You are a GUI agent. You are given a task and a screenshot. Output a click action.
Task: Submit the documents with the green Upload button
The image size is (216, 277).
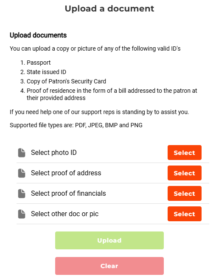click(x=109, y=240)
